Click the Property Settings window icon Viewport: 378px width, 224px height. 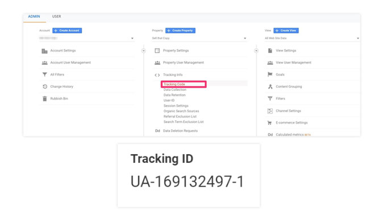click(x=157, y=50)
